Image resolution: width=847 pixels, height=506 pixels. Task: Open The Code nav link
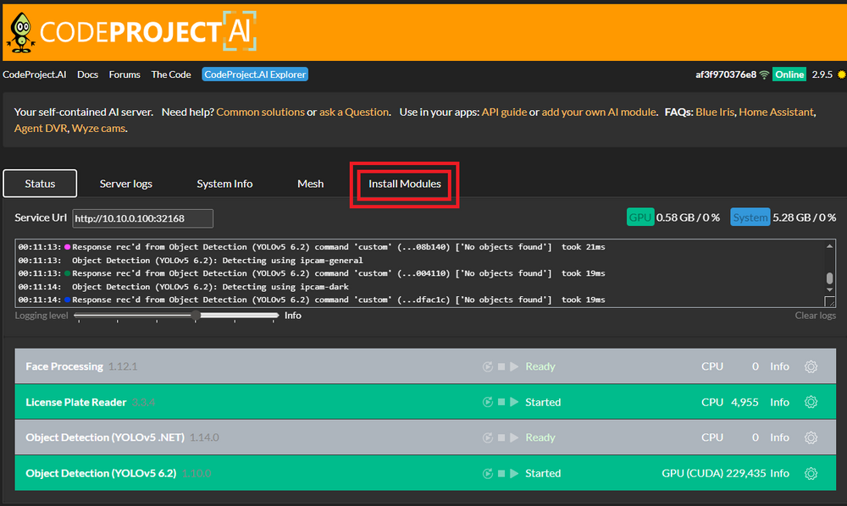point(171,74)
